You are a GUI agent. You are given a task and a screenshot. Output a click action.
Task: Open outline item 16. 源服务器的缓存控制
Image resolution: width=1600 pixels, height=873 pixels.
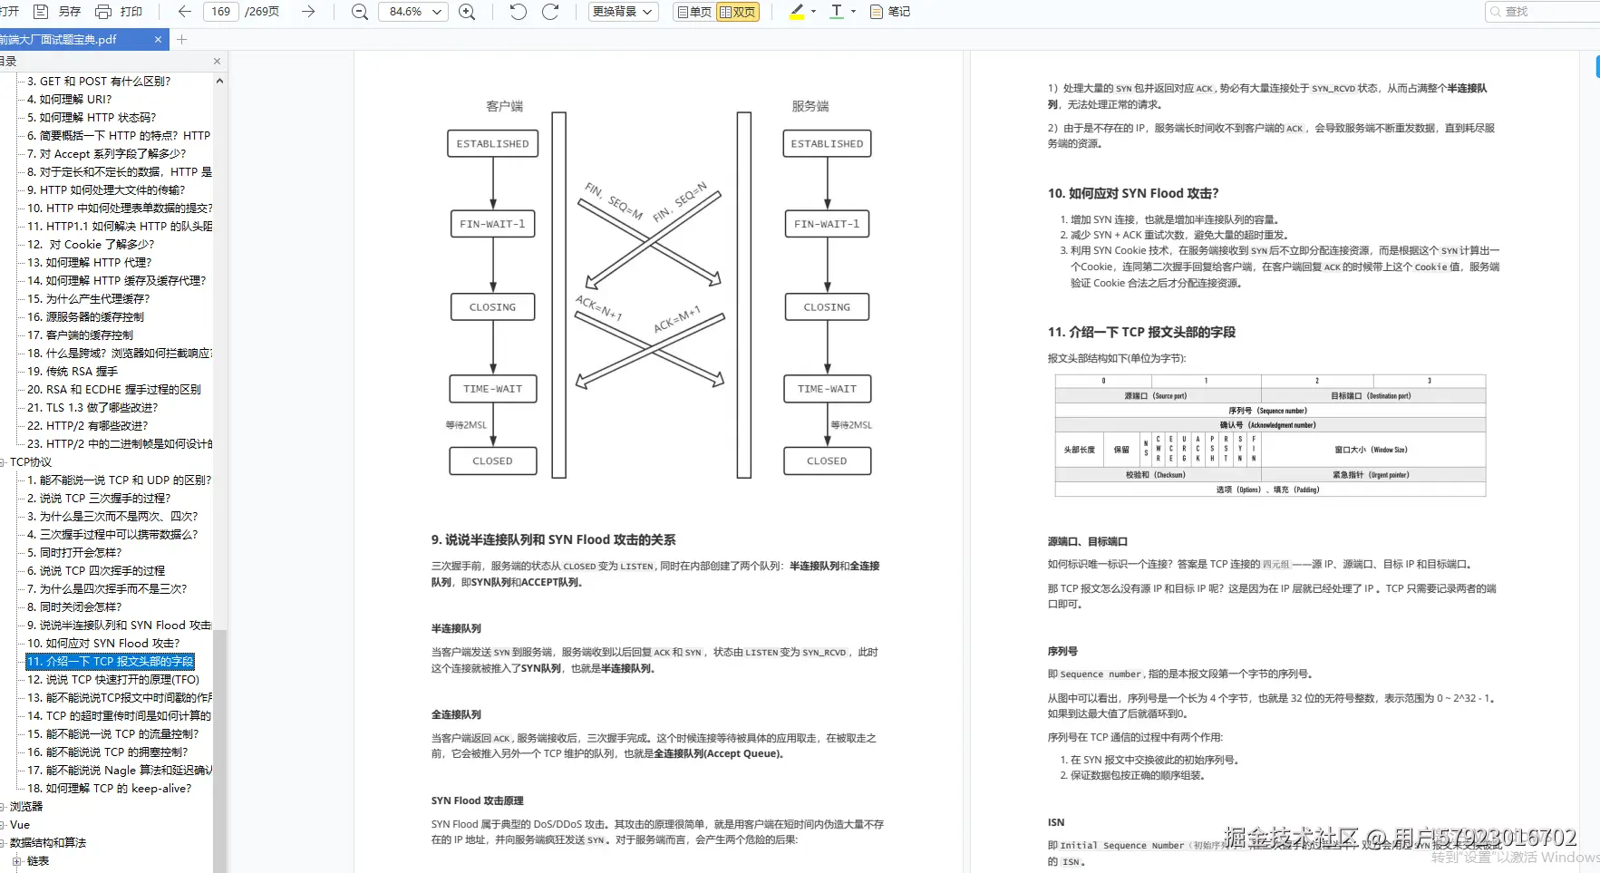click(x=85, y=317)
